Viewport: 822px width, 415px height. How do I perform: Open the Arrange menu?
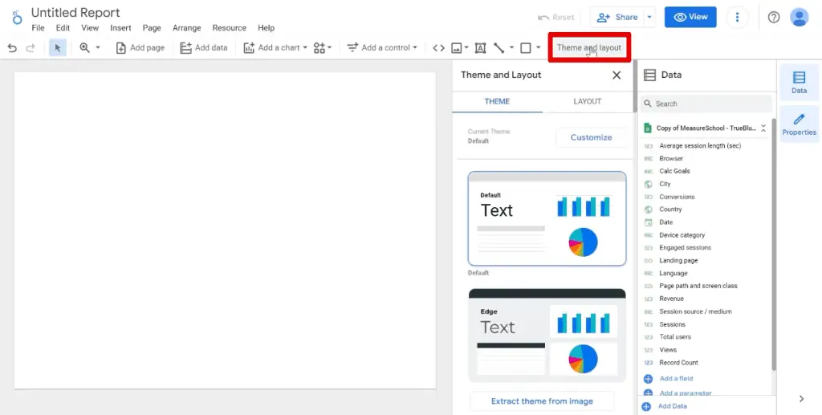coord(186,28)
